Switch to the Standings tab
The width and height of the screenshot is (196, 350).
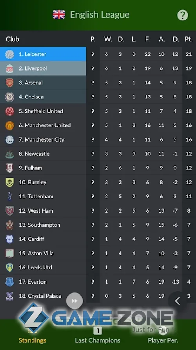pos(33,336)
